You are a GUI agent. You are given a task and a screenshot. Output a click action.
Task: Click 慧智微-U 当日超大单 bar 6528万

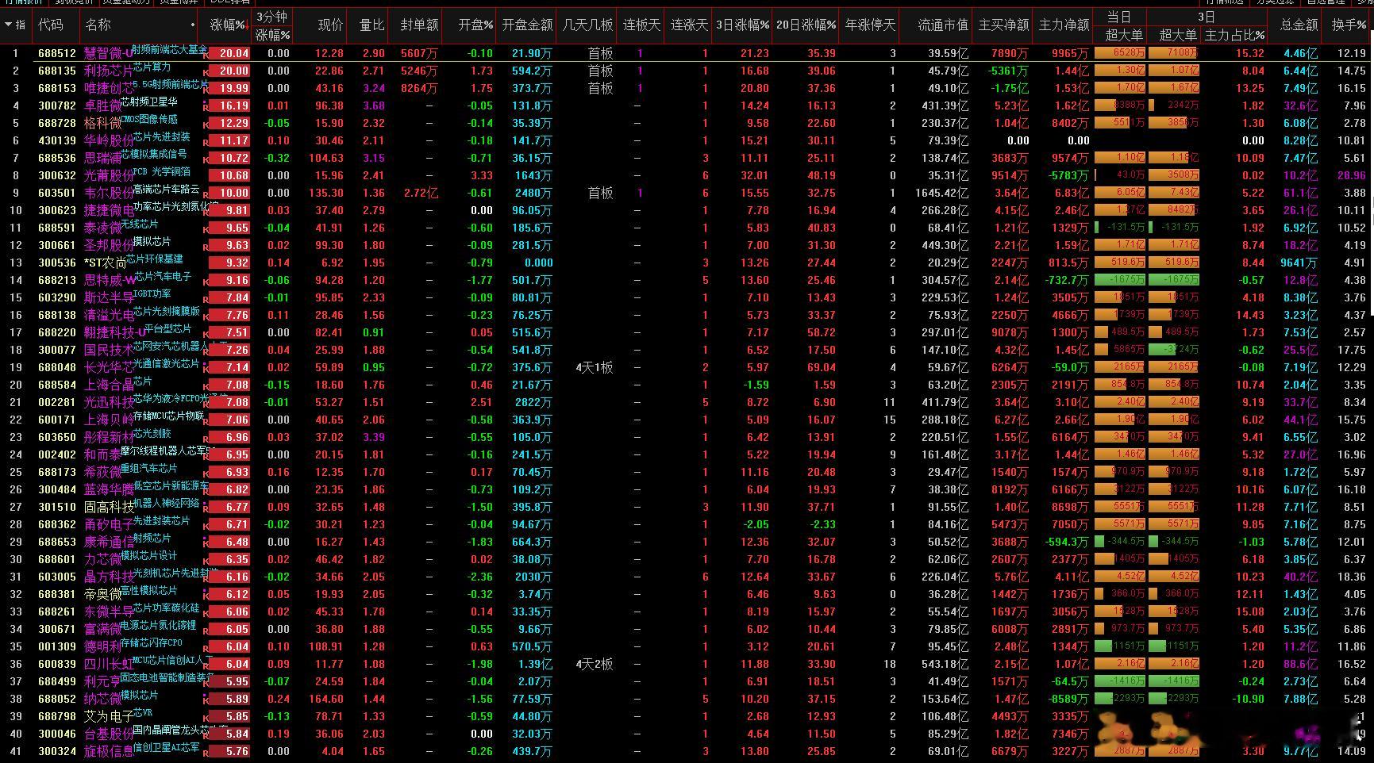click(1120, 52)
